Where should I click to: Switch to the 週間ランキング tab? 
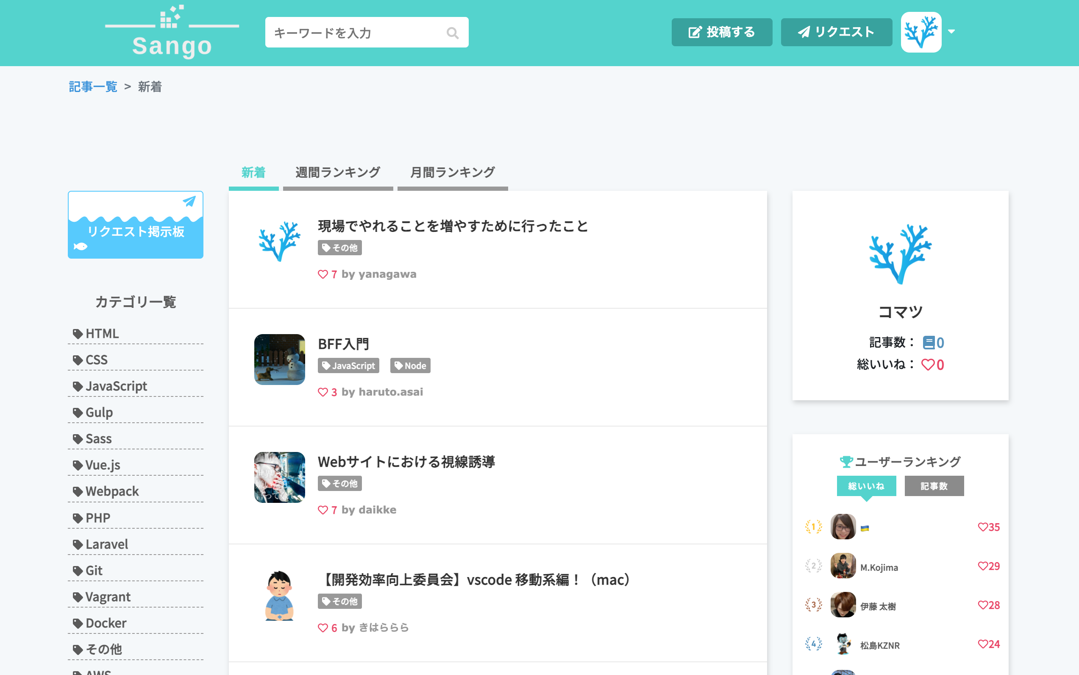[x=338, y=173]
